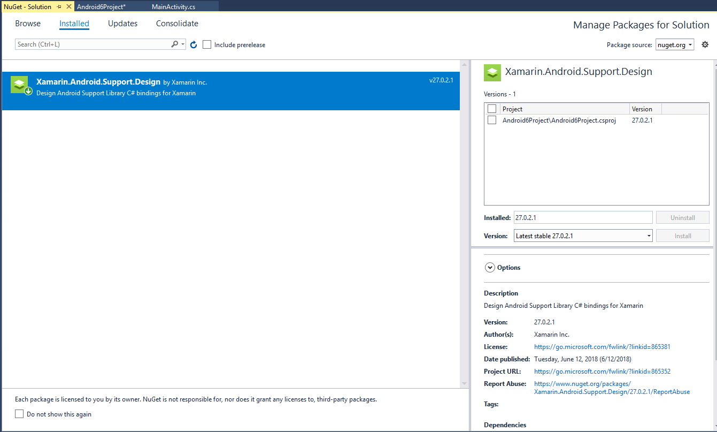Click the package list scroll-down arrow
This screenshot has height=432, width=717.
click(465, 383)
